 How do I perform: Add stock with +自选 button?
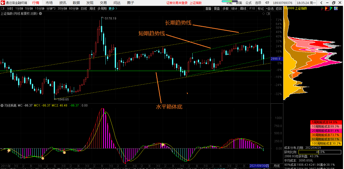[x=270, y=8]
